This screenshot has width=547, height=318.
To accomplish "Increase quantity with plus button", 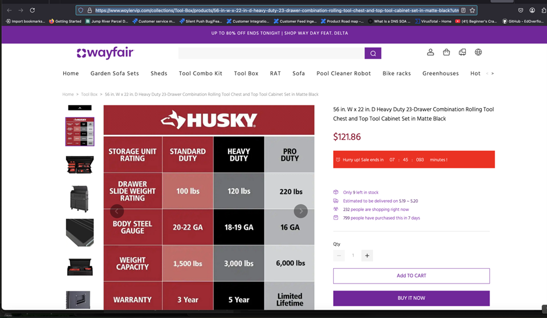I will coord(367,255).
